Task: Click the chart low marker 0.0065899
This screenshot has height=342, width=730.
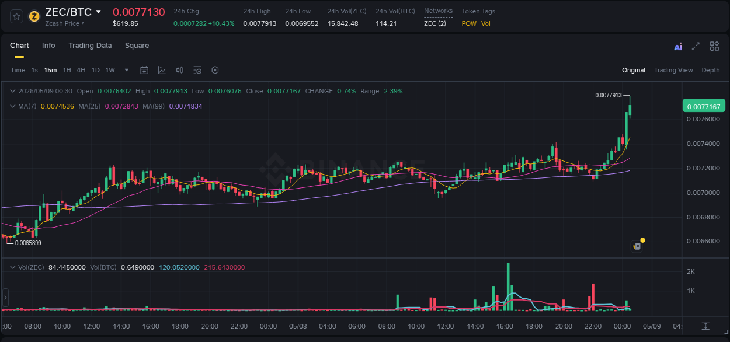Action: pyautogui.click(x=28, y=243)
